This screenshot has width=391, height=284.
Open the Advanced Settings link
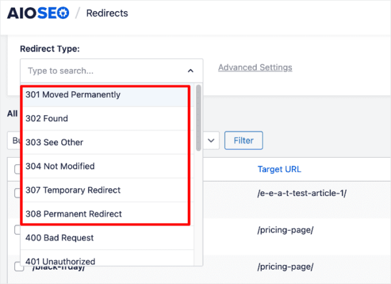[255, 67]
